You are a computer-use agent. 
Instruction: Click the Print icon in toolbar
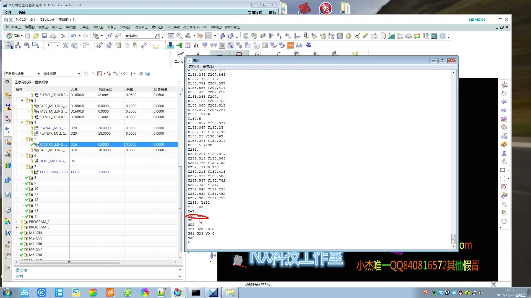[53, 36]
